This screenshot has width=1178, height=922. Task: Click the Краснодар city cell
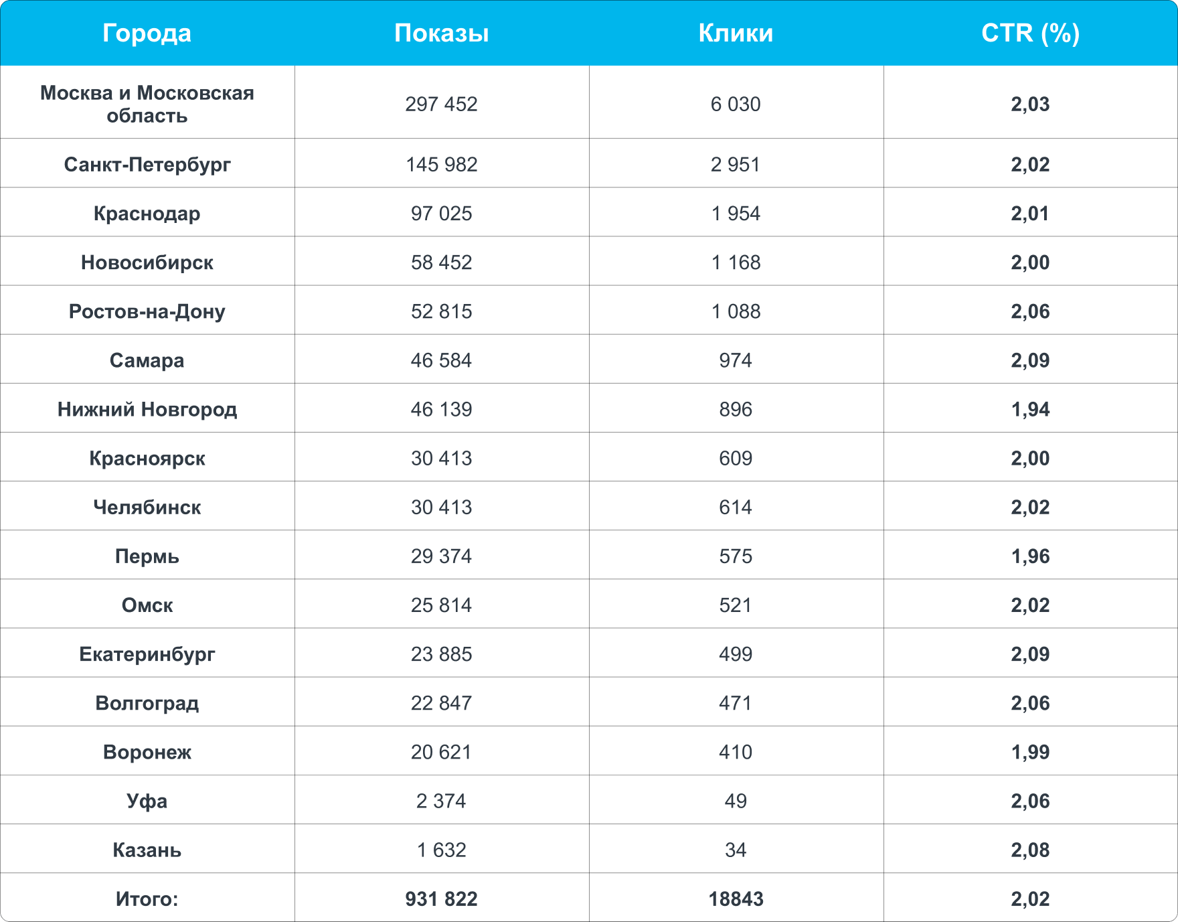click(x=147, y=213)
